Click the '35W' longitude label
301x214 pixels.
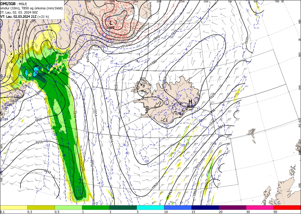(88, 2)
